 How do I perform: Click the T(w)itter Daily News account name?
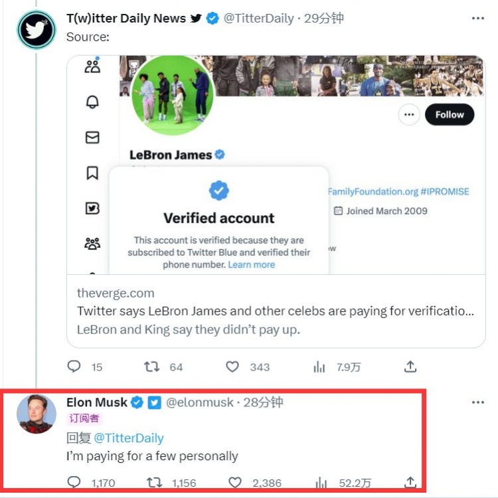(x=126, y=19)
